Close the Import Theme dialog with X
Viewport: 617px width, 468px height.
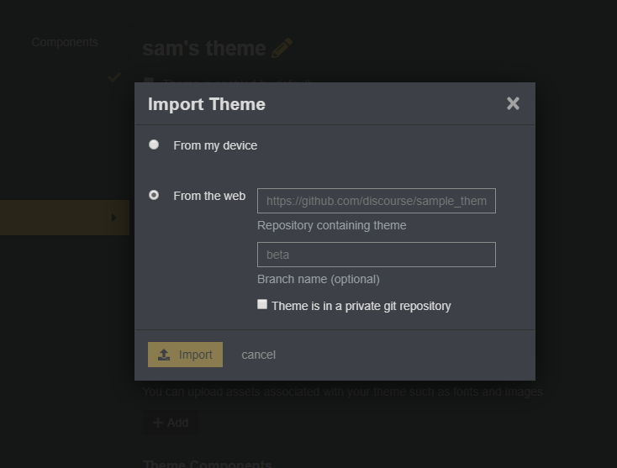click(x=513, y=103)
